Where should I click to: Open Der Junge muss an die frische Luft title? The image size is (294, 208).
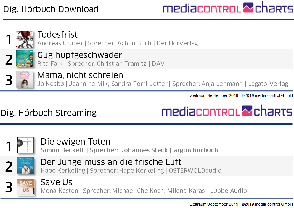pos(111,162)
